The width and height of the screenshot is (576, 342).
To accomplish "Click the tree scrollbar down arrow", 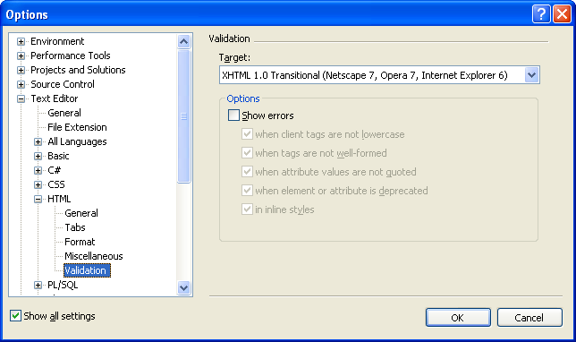I will (x=183, y=287).
